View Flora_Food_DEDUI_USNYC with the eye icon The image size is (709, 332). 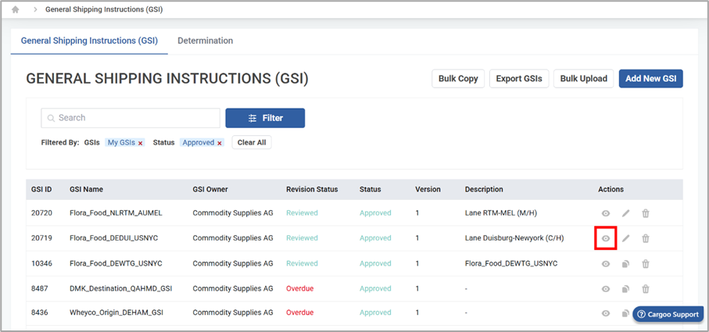[x=606, y=238]
